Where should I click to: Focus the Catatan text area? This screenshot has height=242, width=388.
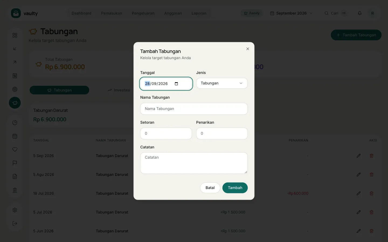coord(194,163)
